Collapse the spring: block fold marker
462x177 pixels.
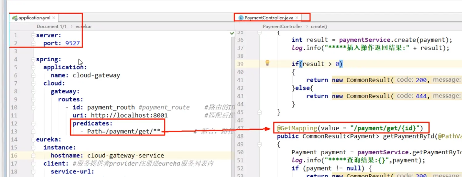(33, 60)
